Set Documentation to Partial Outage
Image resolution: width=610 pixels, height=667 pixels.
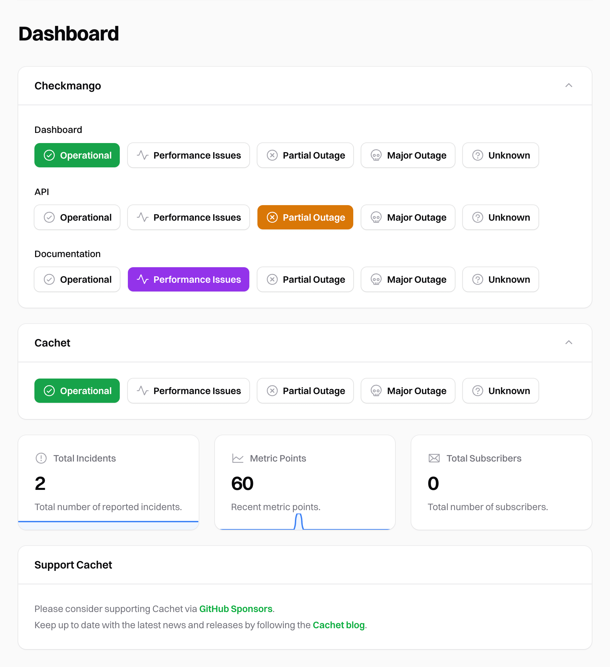click(x=305, y=279)
